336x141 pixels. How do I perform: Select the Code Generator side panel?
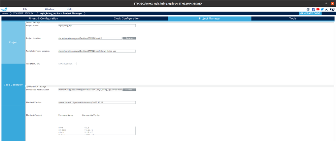13,85
